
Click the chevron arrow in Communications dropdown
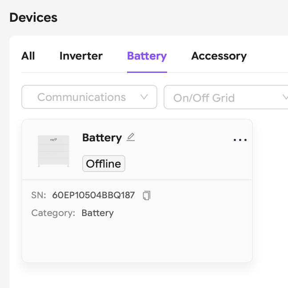click(144, 97)
